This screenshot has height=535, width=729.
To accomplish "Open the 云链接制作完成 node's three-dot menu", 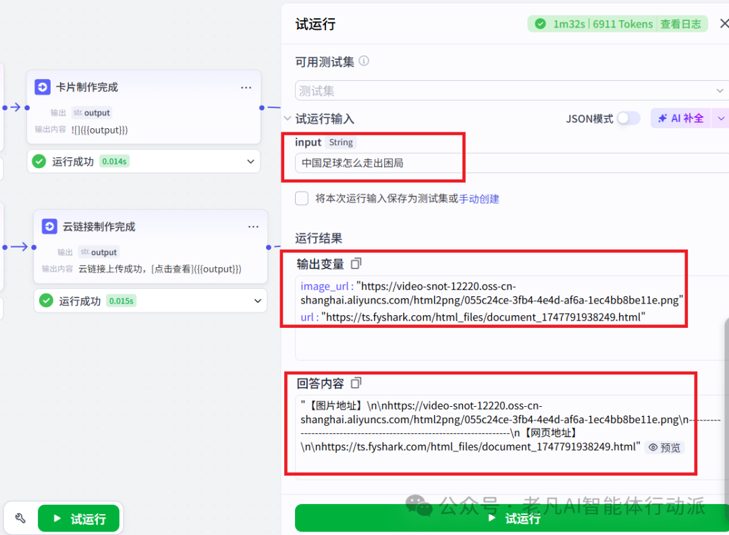I will 253,227.
